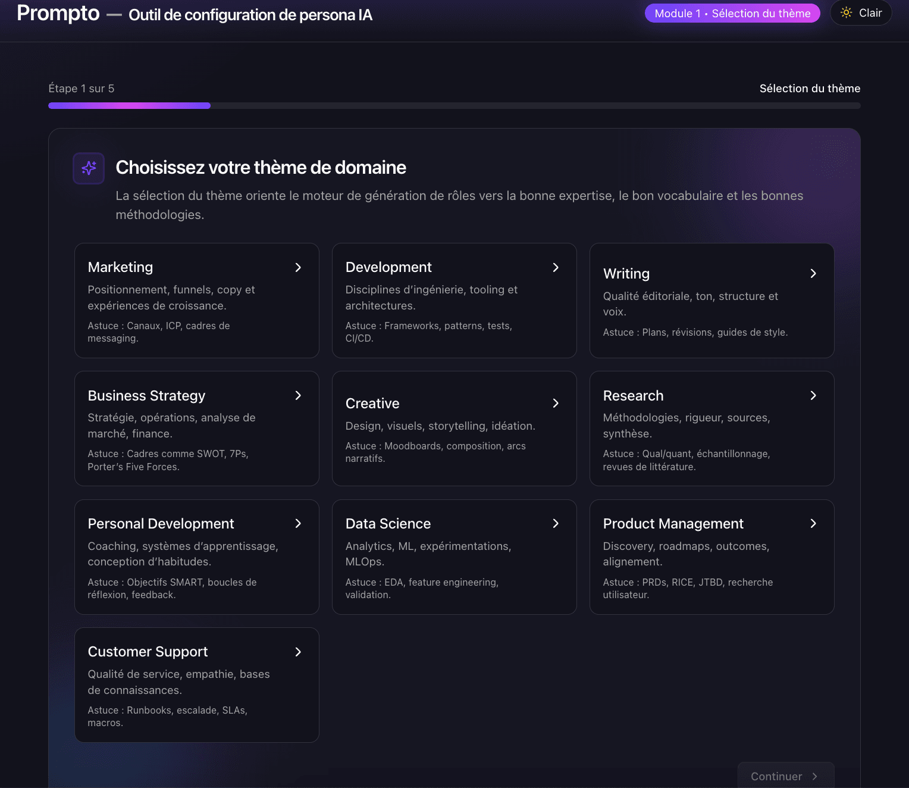
Task: Open the Personal Development chevron arrow
Action: (x=298, y=523)
